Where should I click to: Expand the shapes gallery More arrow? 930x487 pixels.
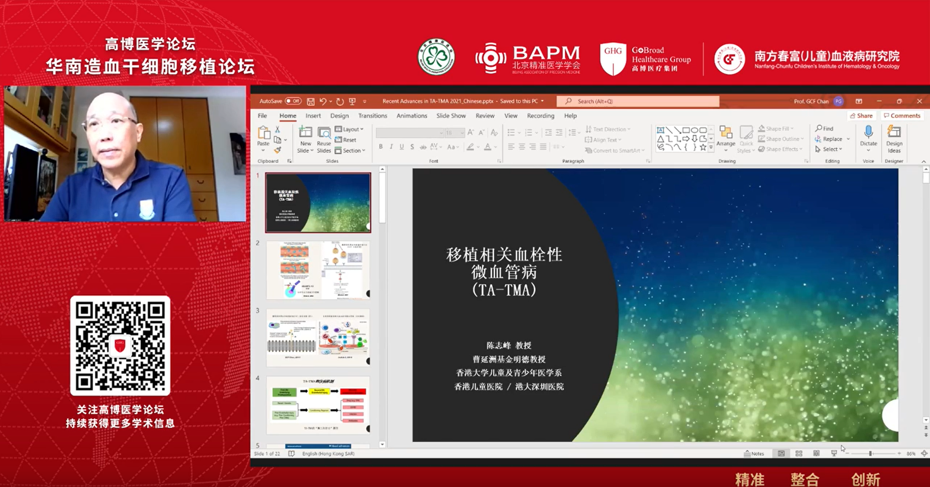(711, 148)
